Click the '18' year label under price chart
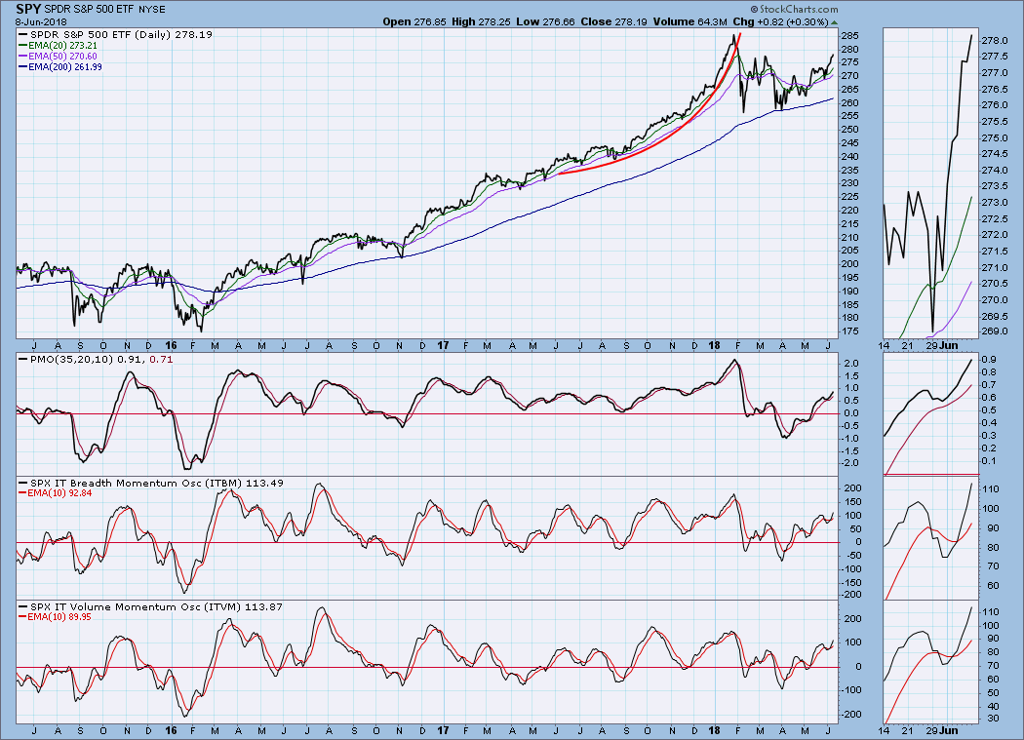 [x=715, y=345]
